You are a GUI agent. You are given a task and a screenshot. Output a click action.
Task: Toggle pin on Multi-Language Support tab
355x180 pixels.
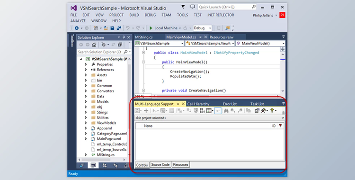coord(178,104)
